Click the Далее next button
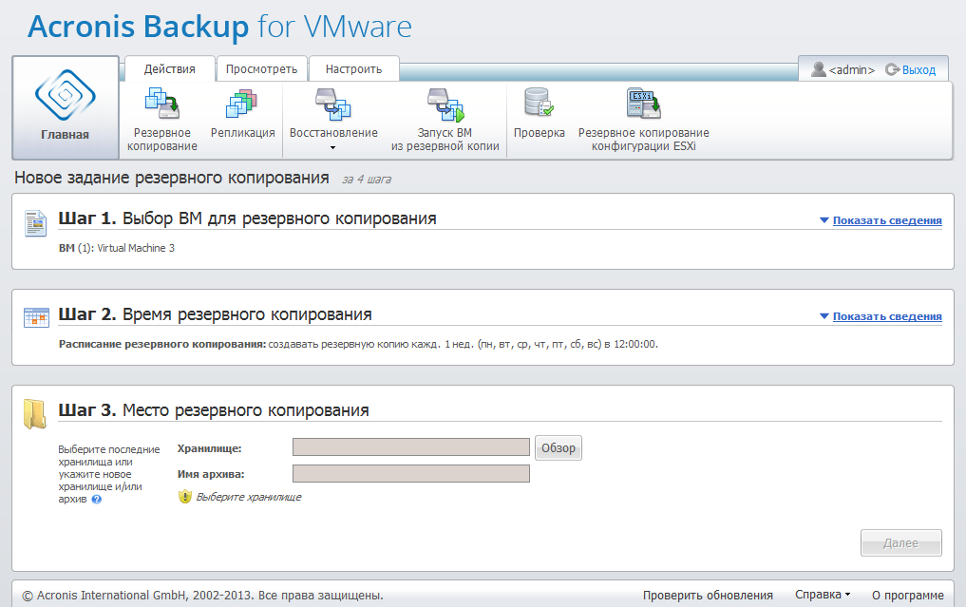966x607 pixels. (x=900, y=543)
